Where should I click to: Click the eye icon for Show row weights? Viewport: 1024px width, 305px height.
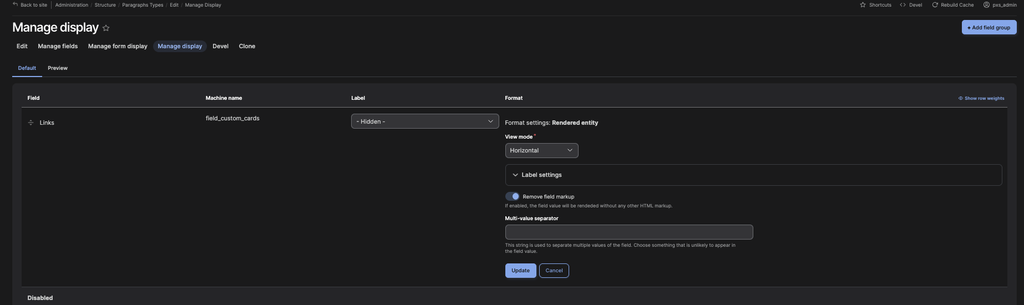tap(960, 98)
